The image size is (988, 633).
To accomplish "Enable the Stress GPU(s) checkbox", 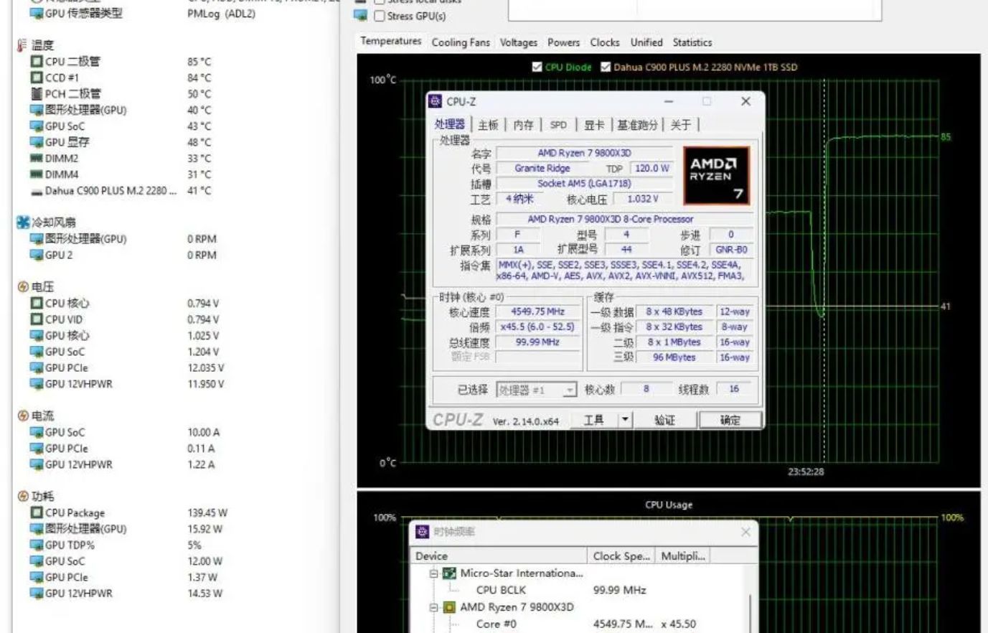I will tap(380, 16).
